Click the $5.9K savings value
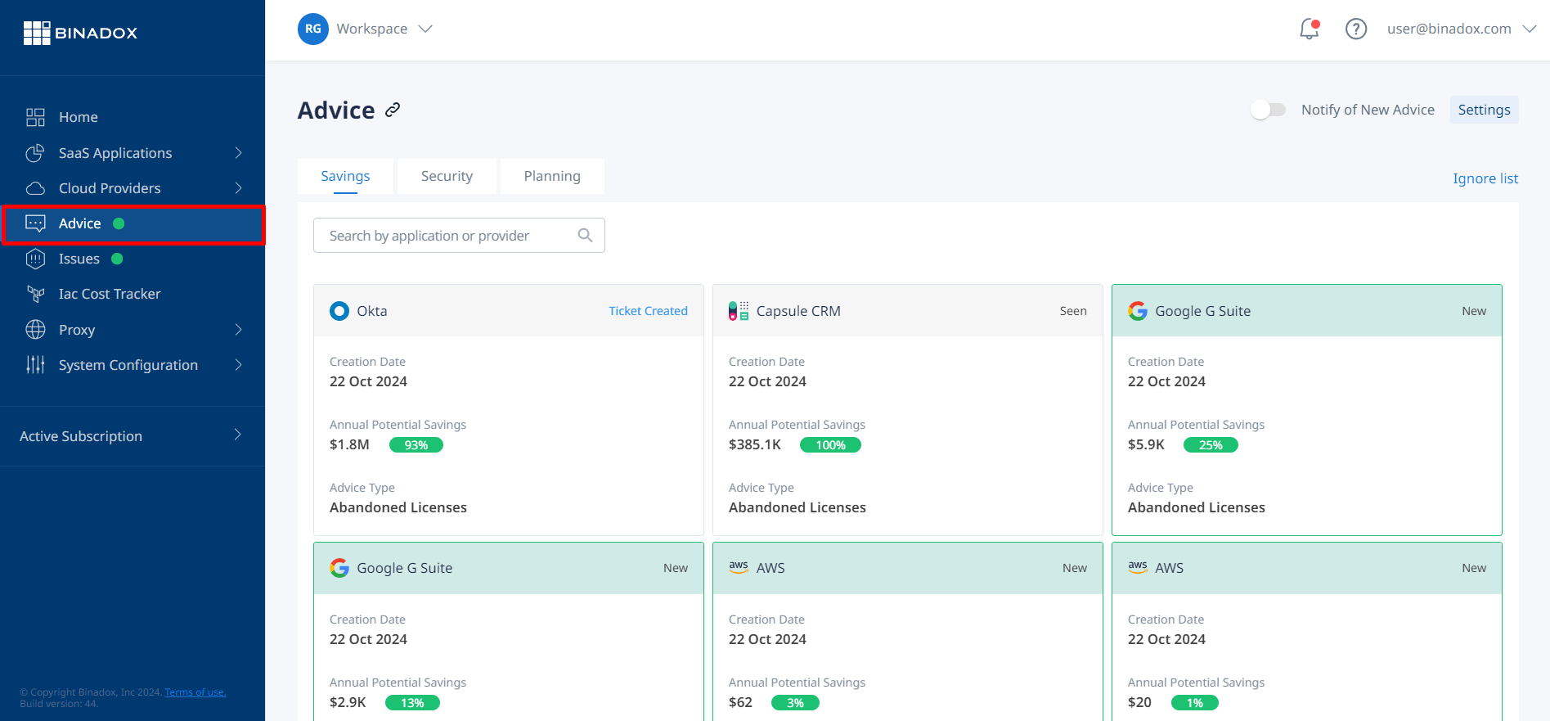This screenshot has width=1550, height=721. point(1146,444)
